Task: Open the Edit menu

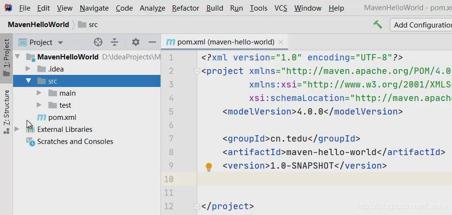Action: [44, 8]
